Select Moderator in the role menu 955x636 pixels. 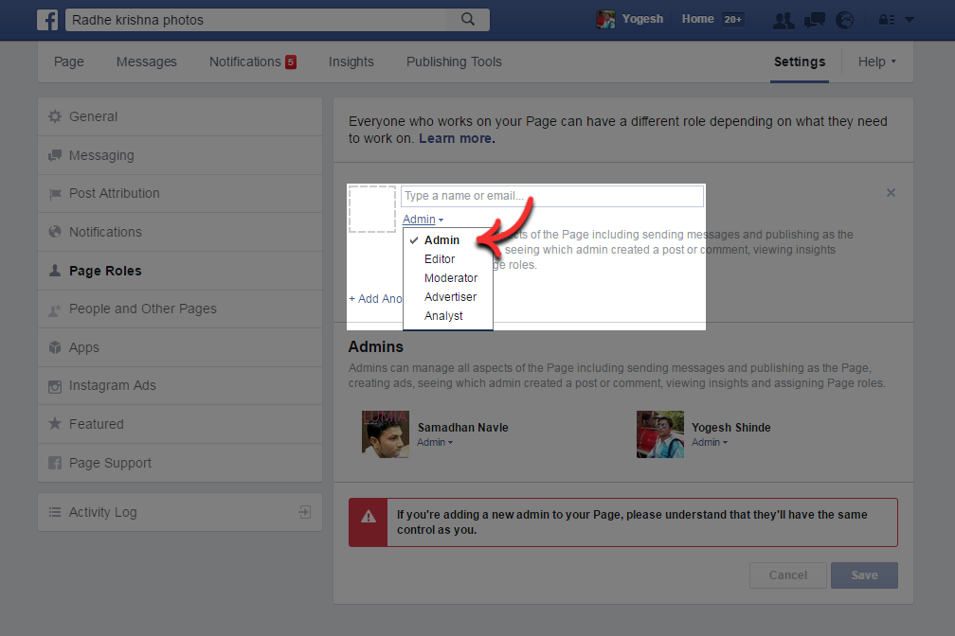point(447,277)
